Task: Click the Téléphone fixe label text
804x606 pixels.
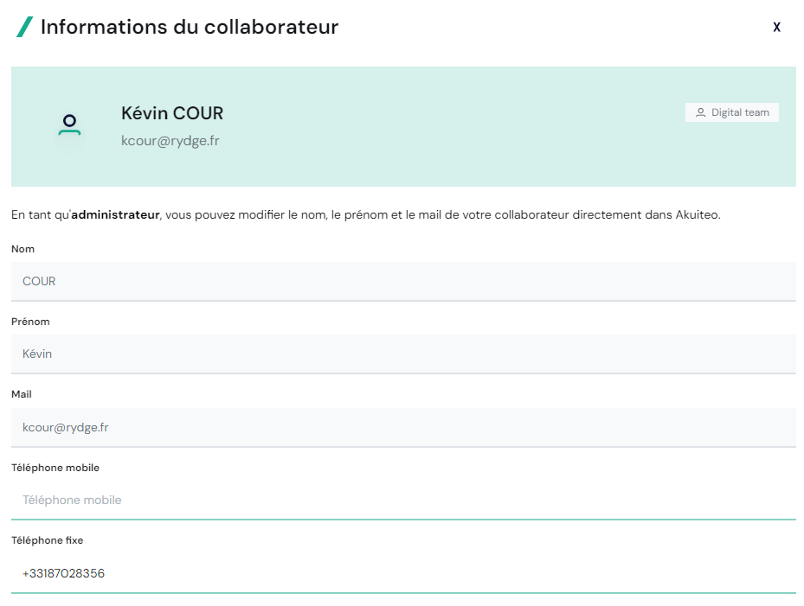Action: pyautogui.click(x=48, y=540)
